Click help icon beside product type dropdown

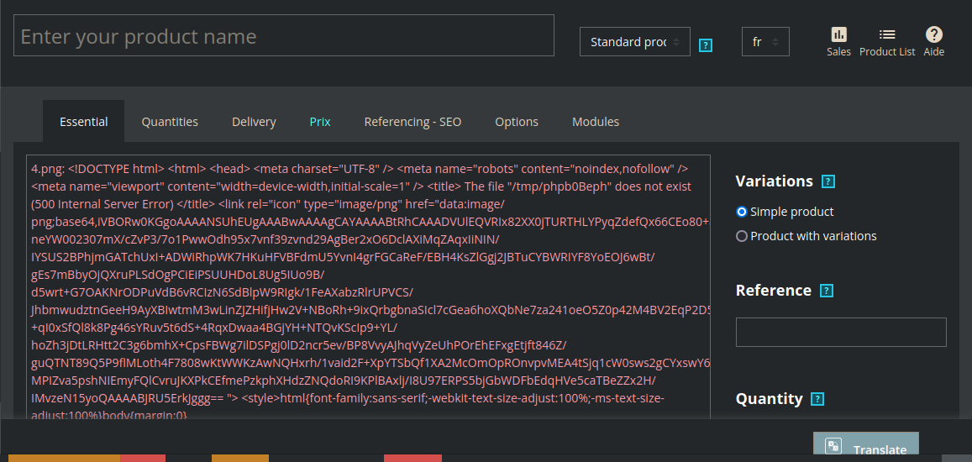[706, 45]
